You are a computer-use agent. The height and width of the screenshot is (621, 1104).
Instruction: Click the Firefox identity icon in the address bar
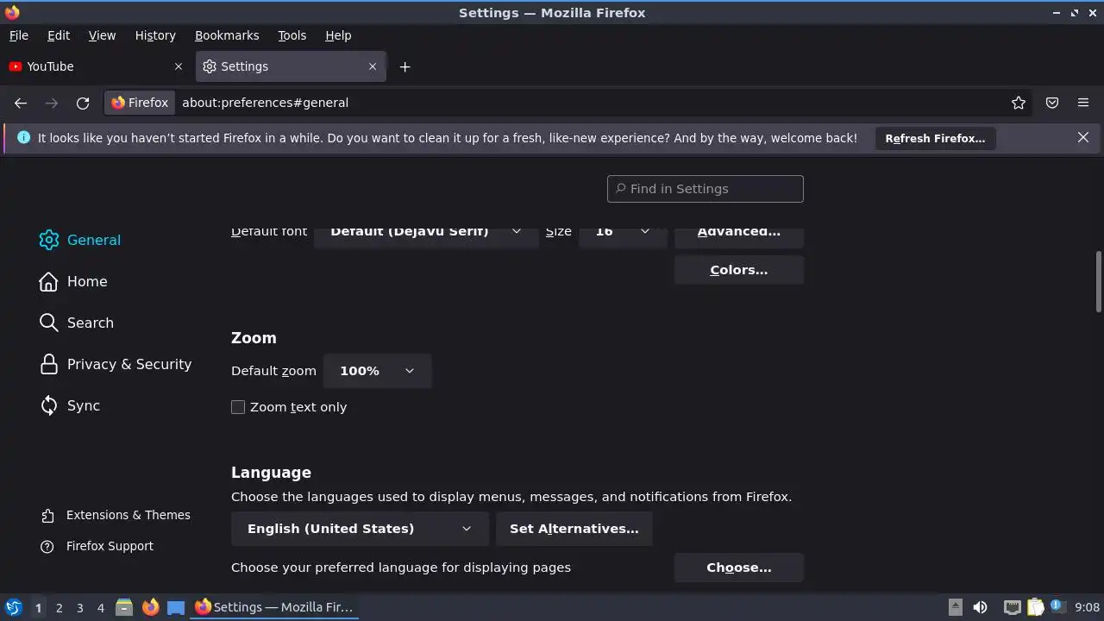pos(140,103)
